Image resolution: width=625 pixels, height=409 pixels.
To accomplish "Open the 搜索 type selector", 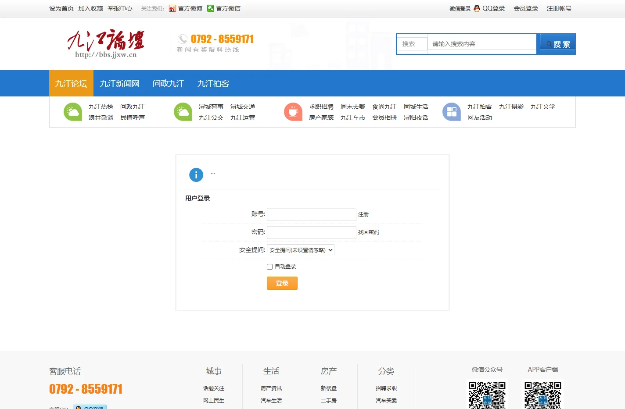I will pyautogui.click(x=412, y=44).
